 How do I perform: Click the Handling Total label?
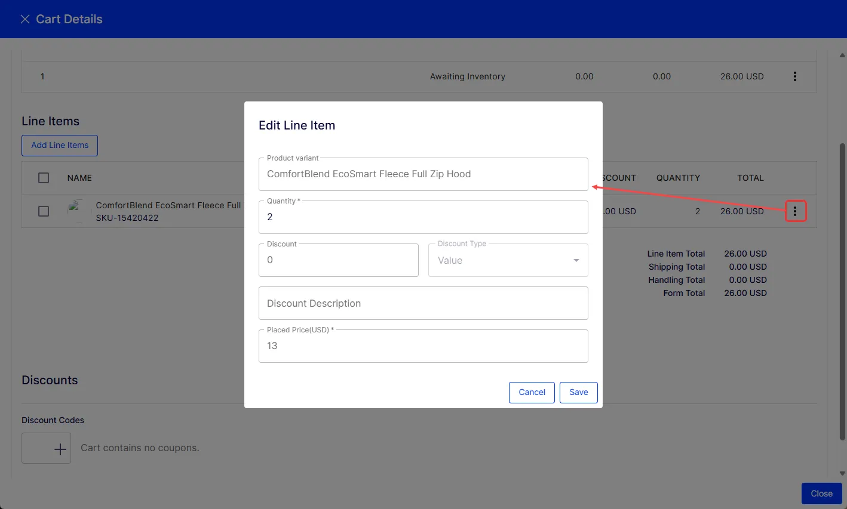click(677, 280)
